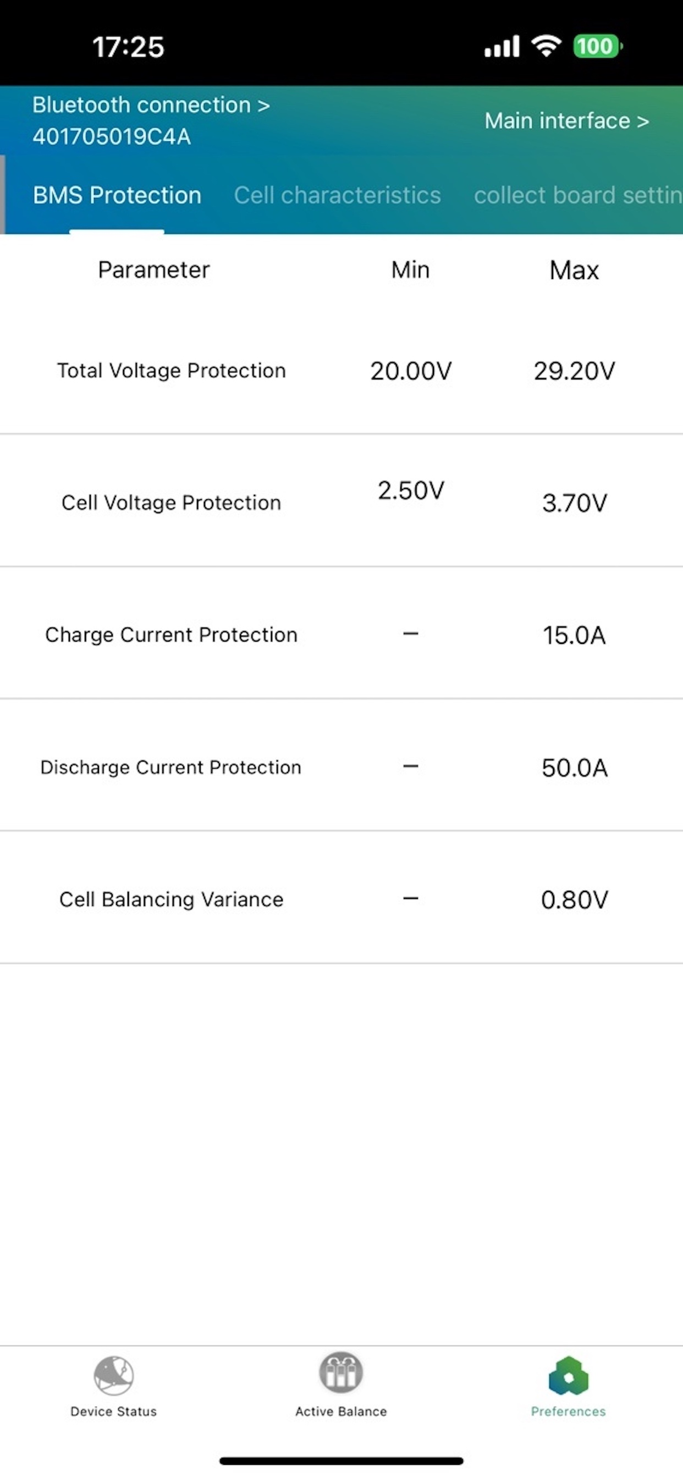Viewport: 683px width, 1478px height.
Task: Edit Total Voltage Protection min 20.00V
Action: pos(411,371)
